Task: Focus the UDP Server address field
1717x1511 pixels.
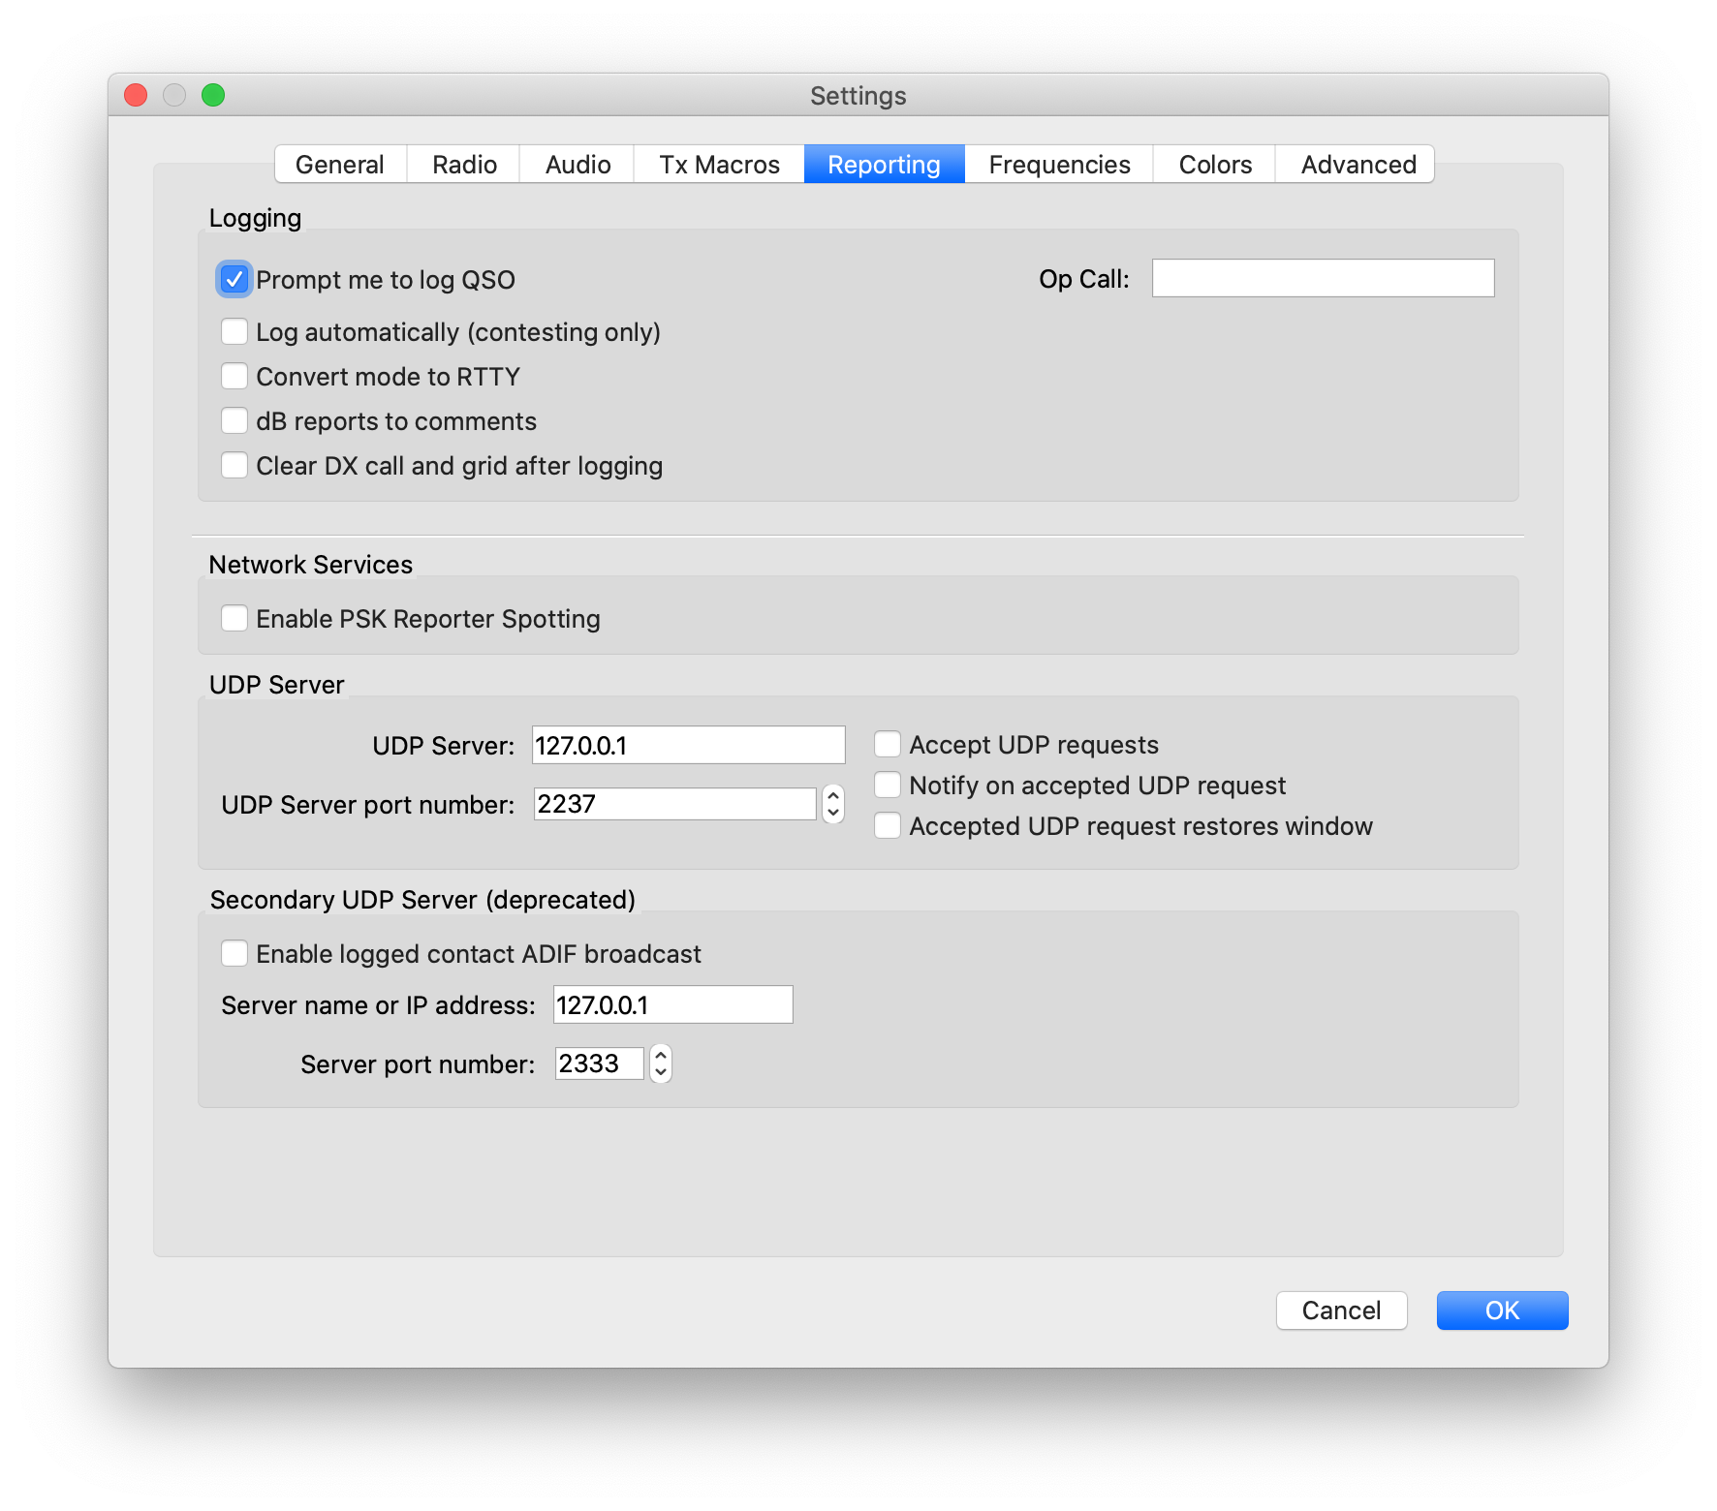Action: click(688, 746)
